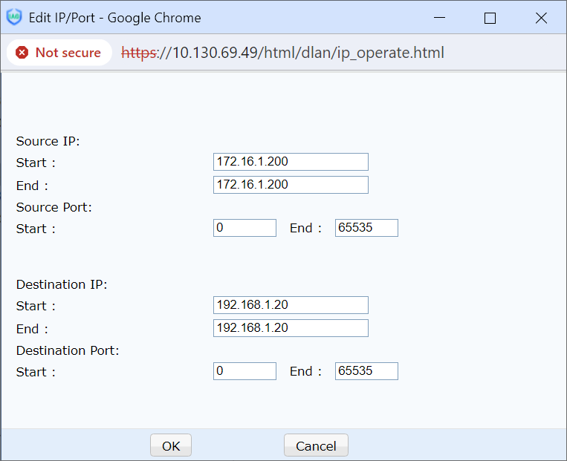The image size is (567, 461).
Task: Click the shield app icon in title bar
Action: (14, 18)
